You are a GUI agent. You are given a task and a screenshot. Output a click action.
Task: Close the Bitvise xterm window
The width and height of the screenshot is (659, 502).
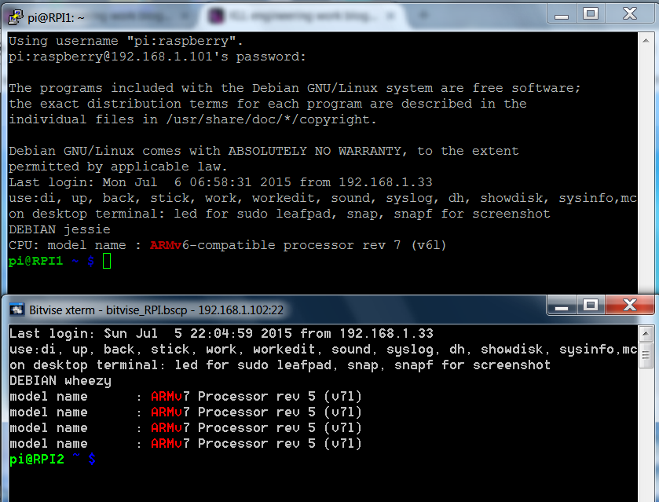[627, 309]
